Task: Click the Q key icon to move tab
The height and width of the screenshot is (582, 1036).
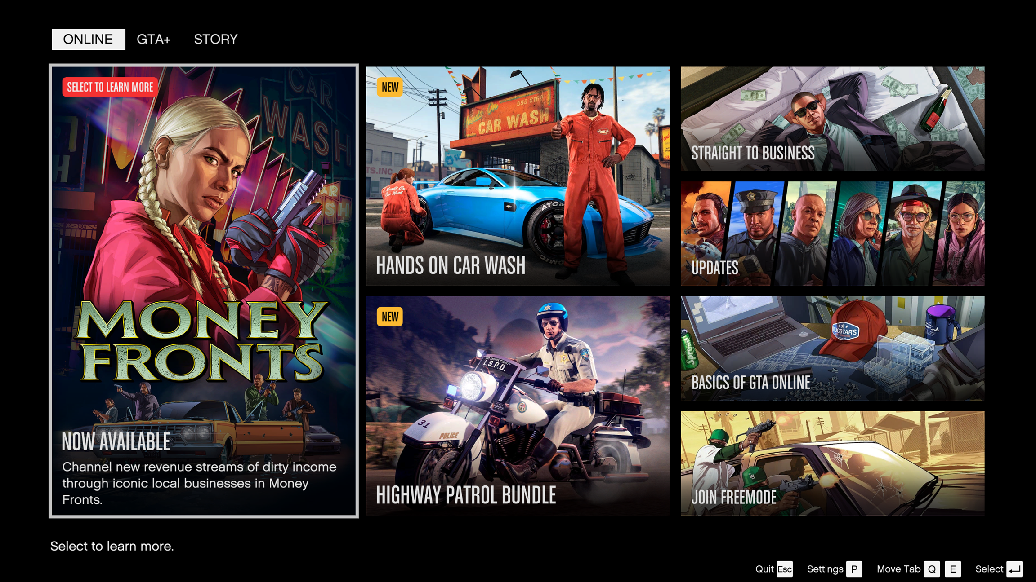Action: 932,569
